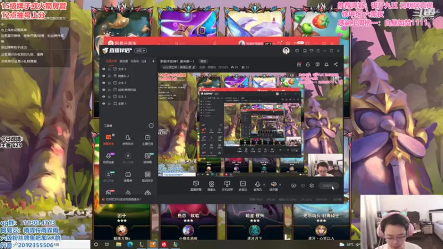Viewport: 443px width, 249px height.
Task: Open the message icon in title bar
Action: click(x=297, y=51)
